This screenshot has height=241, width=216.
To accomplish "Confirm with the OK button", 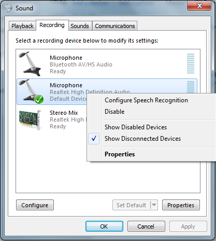I will (x=104, y=226).
